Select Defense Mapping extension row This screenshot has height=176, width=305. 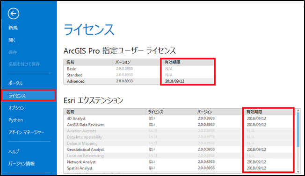(180, 143)
